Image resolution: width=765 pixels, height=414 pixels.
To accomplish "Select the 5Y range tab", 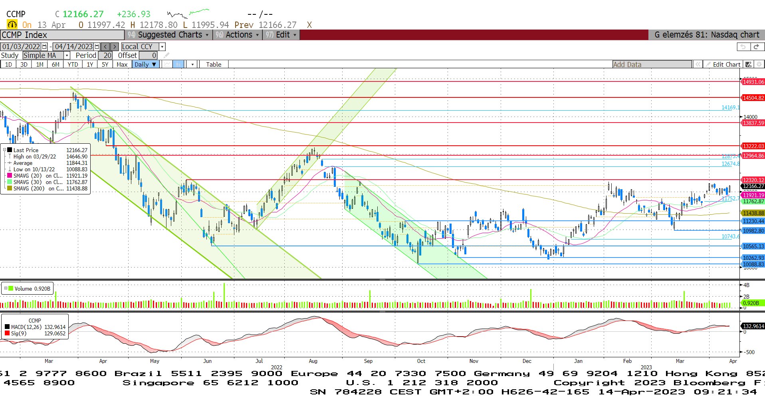I will pyautogui.click(x=105, y=64).
